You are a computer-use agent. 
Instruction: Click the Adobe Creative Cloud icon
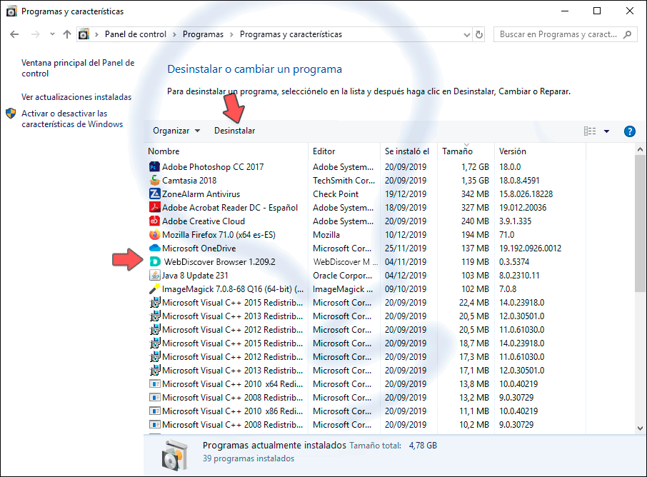click(x=154, y=221)
